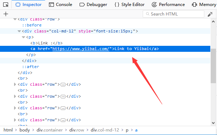This screenshot has width=217, height=135.
Task: Collapse the div col-md-12 node
Action: (19, 31)
